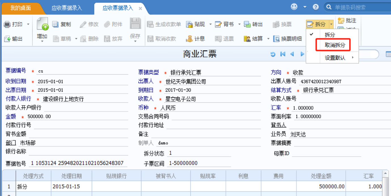
Task: Click the Transfer out (转出) icon
Action: click(x=247, y=24)
